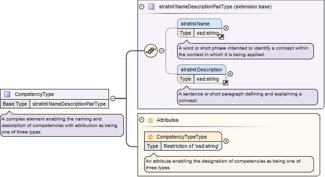Select the stratml:Description element header
Viewport: 325px width, 177px height.
(x=202, y=70)
